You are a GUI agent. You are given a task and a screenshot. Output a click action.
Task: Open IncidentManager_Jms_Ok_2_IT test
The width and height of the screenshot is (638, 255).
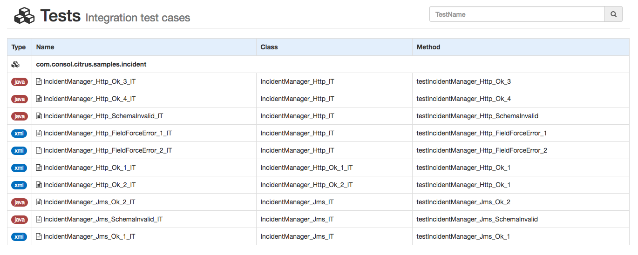(x=89, y=202)
